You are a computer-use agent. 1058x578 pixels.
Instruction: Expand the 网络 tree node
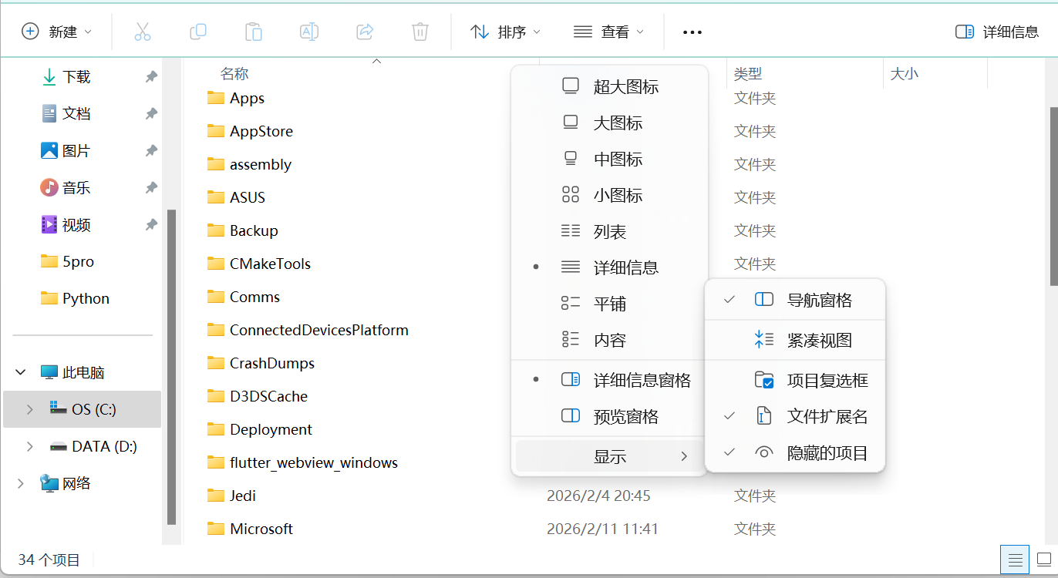tap(20, 483)
